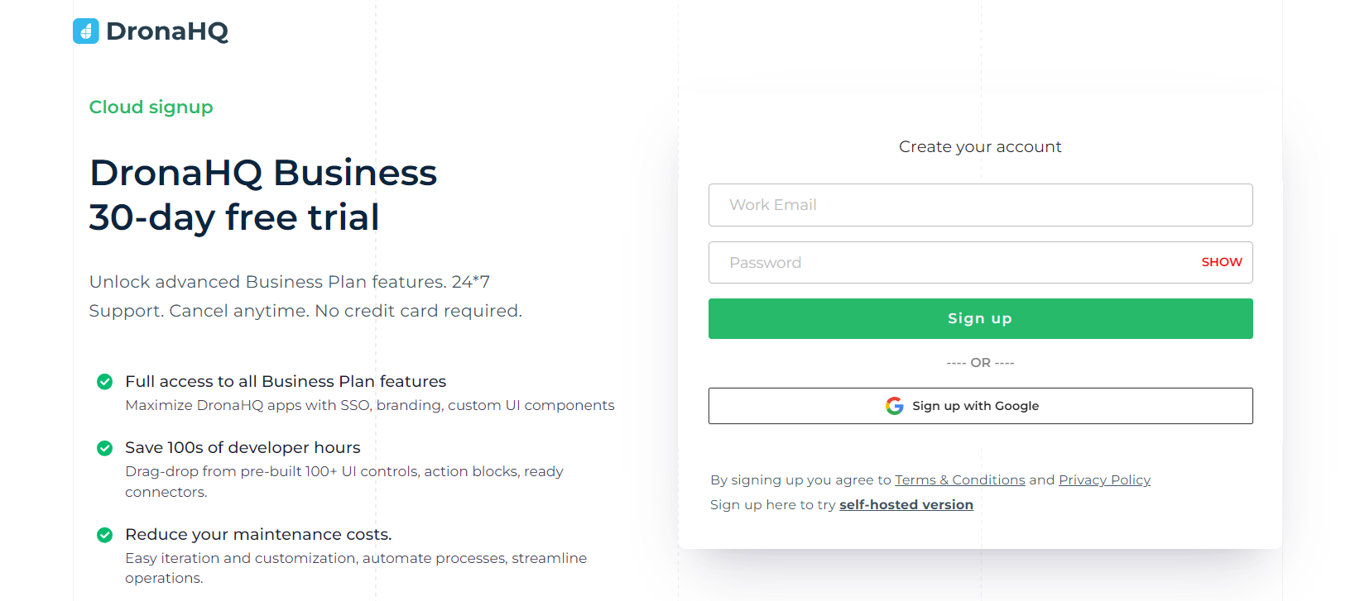Click the Work Email field

coord(980,205)
